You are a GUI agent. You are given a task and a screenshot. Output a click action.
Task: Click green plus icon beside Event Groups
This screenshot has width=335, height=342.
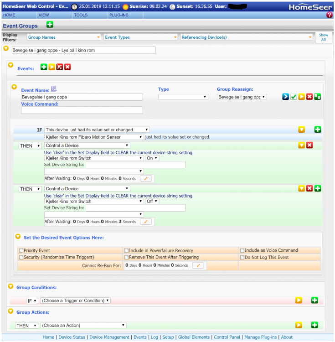point(50,25)
